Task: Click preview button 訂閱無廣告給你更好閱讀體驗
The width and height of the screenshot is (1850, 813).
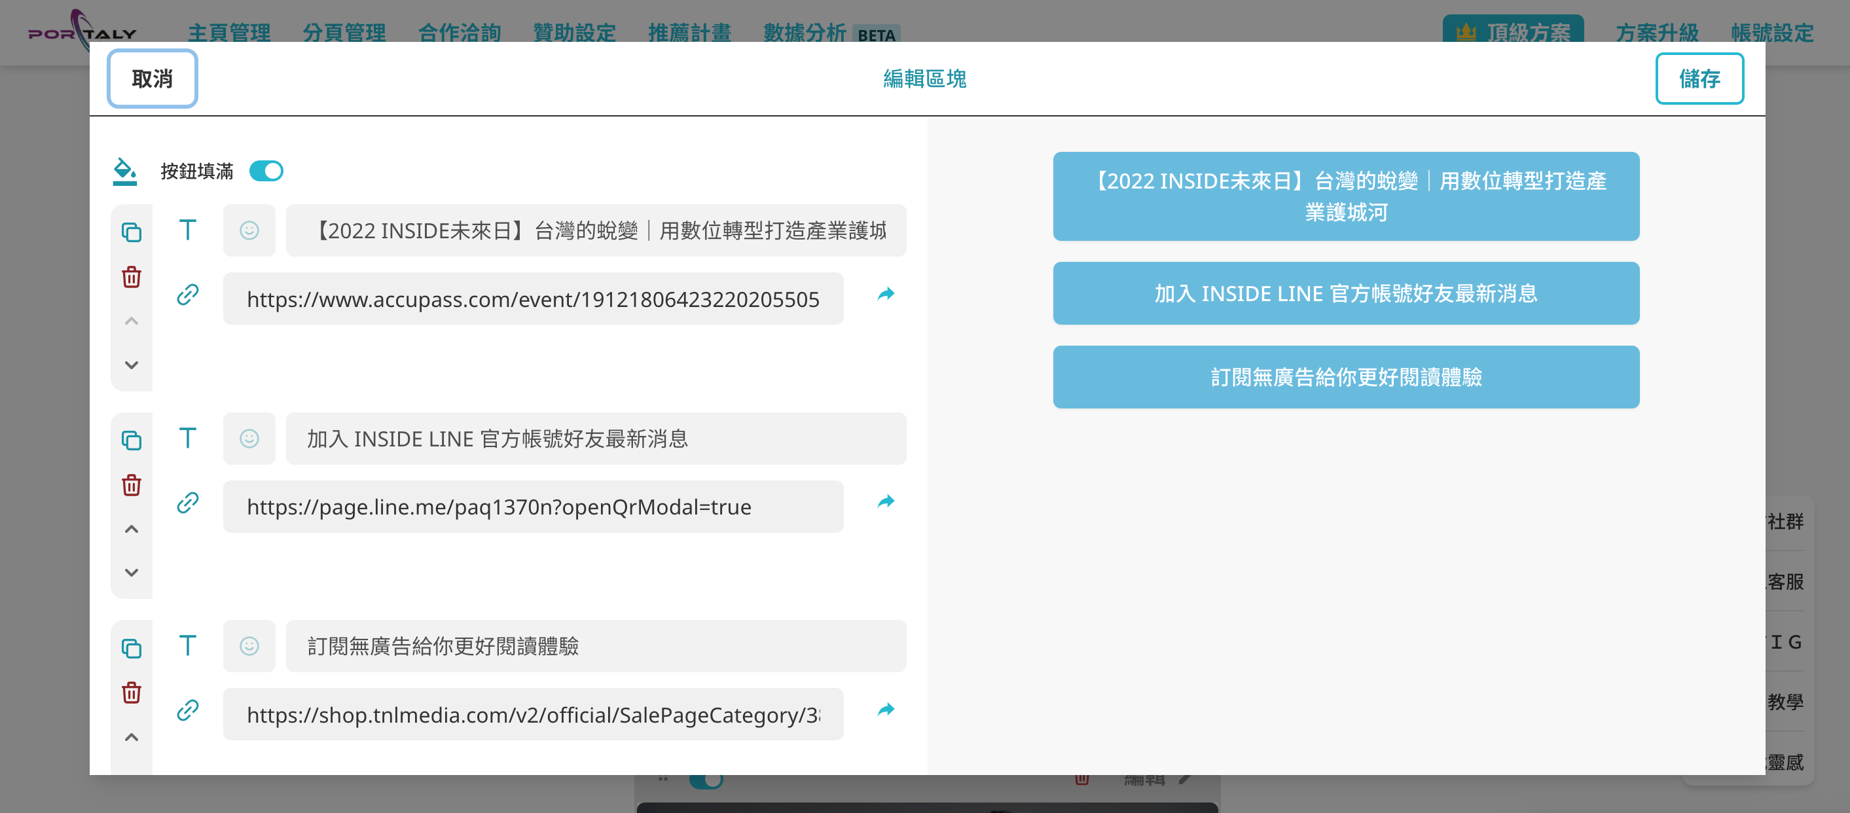Action: 1346,377
